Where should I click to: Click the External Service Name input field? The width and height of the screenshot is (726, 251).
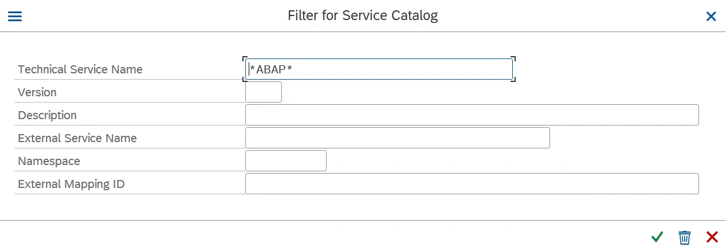click(397, 138)
